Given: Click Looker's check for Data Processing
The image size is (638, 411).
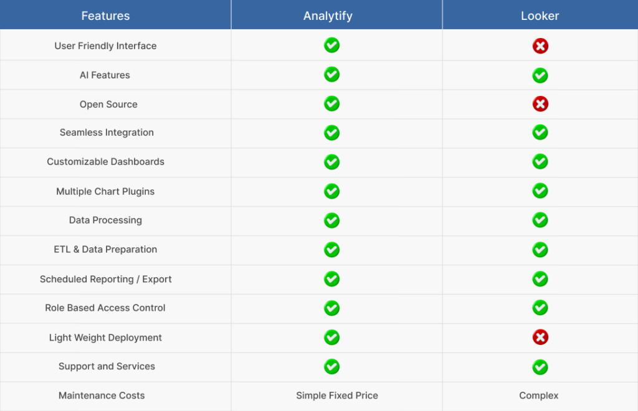Looking at the screenshot, I should pyautogui.click(x=540, y=220).
